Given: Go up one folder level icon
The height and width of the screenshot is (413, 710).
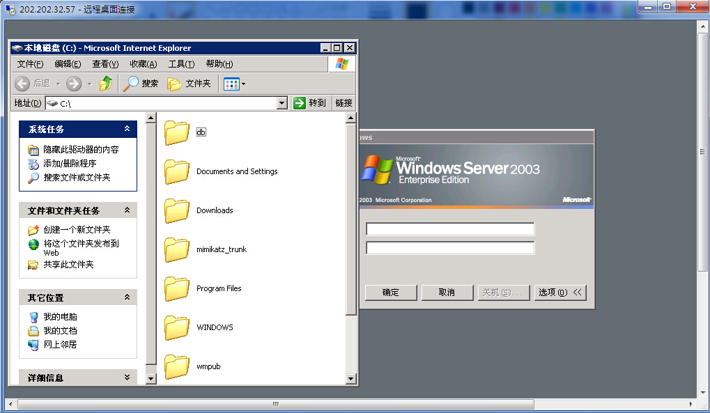Looking at the screenshot, I should click(x=106, y=84).
